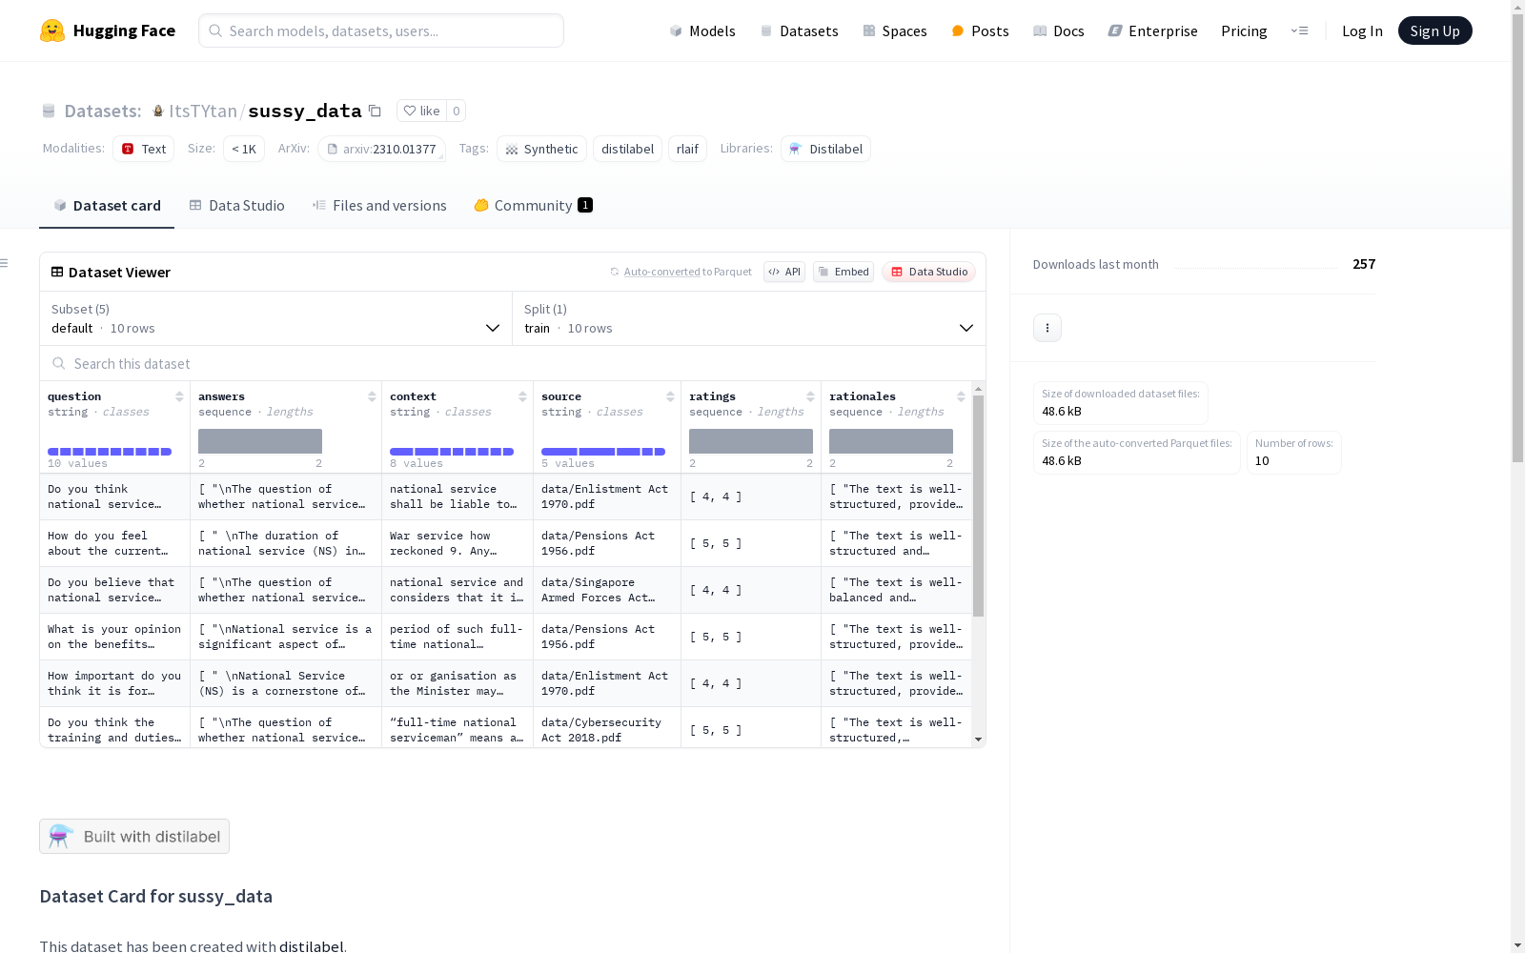Open the Dataset card tab
The width and height of the screenshot is (1525, 953).
(107, 205)
